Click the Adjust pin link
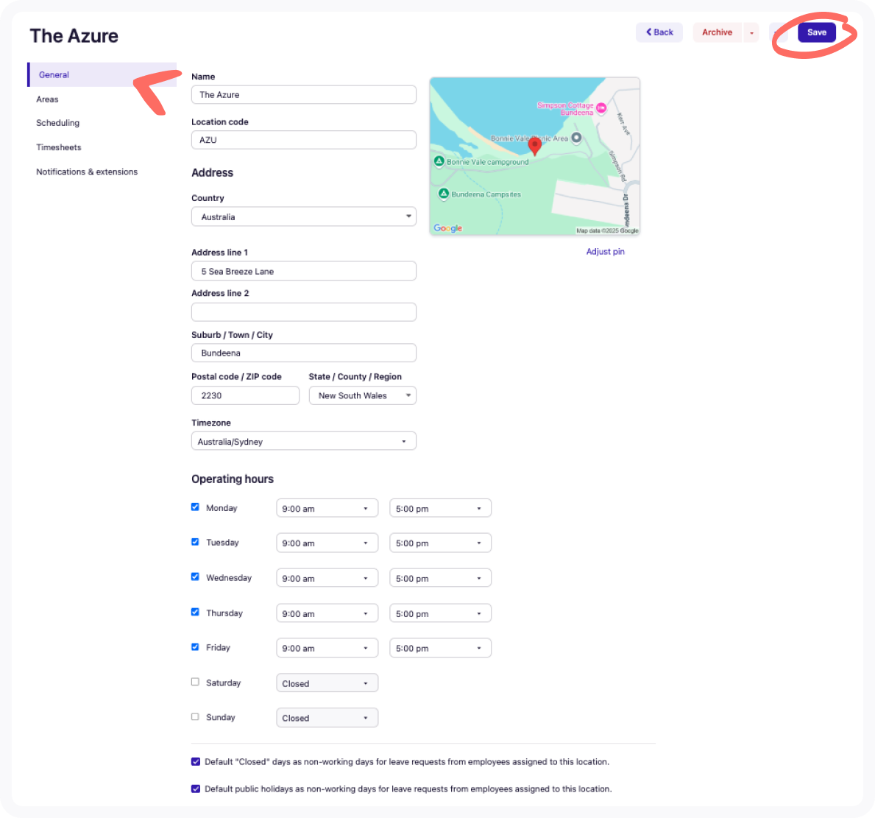875x818 pixels. pyautogui.click(x=605, y=252)
